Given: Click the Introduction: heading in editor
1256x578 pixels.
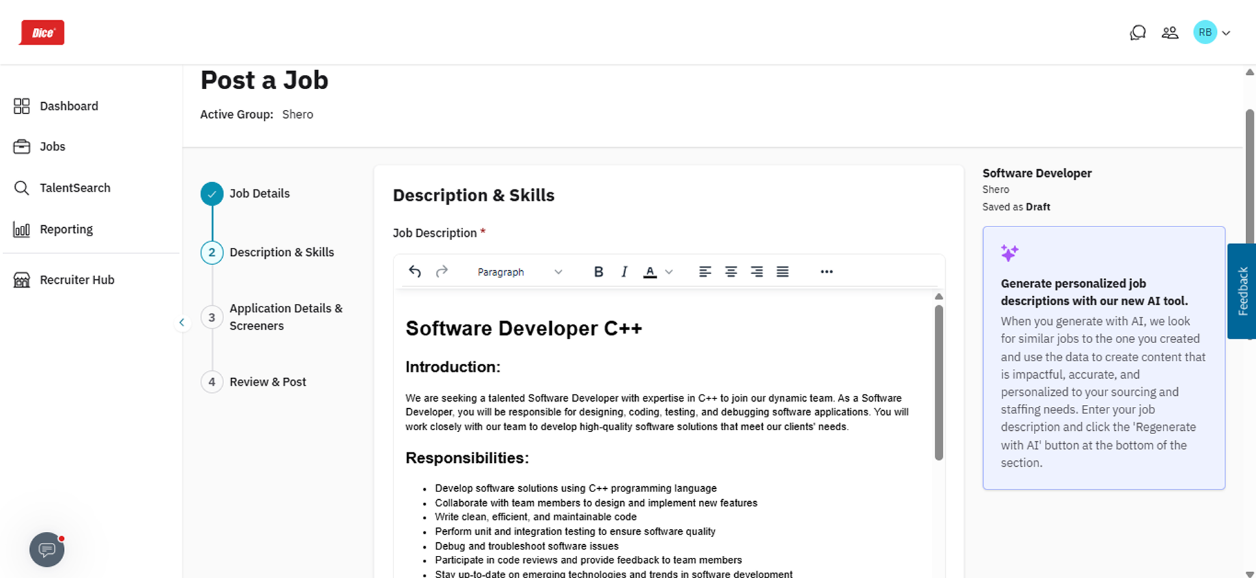Looking at the screenshot, I should 453,367.
